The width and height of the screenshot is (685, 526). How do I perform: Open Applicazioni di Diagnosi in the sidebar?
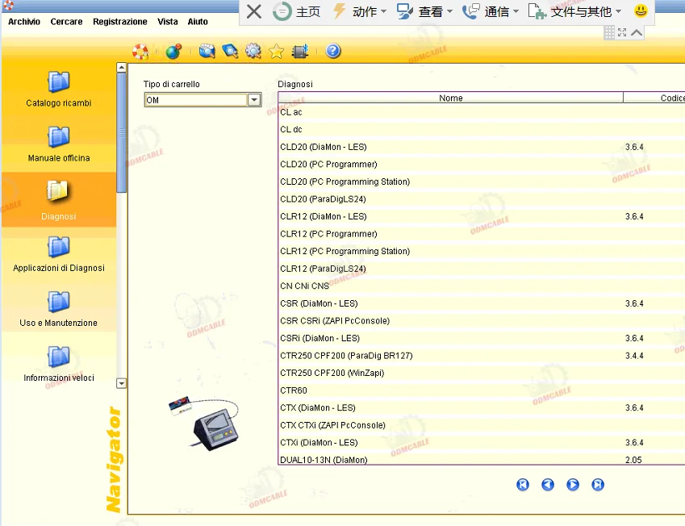click(59, 253)
